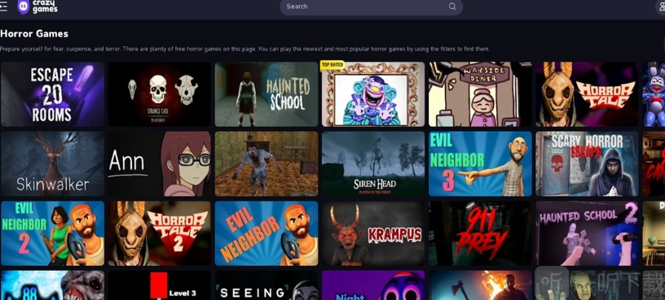Image resolution: width=665 pixels, height=300 pixels.
Task: Open the Wayside Diner game
Action: [480, 94]
